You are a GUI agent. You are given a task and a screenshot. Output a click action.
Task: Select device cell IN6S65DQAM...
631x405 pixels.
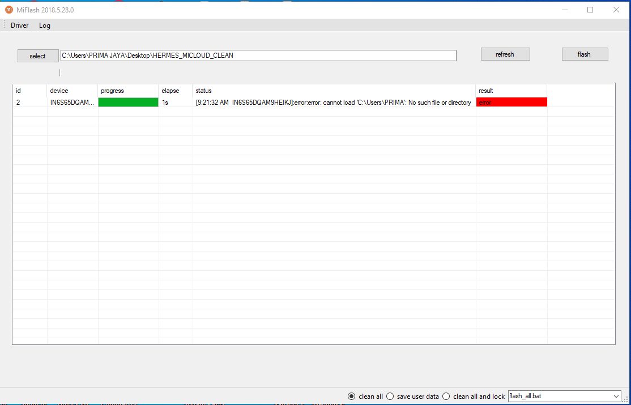(x=72, y=103)
